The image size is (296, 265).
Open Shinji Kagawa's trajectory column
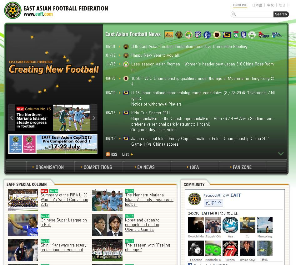point(64,247)
